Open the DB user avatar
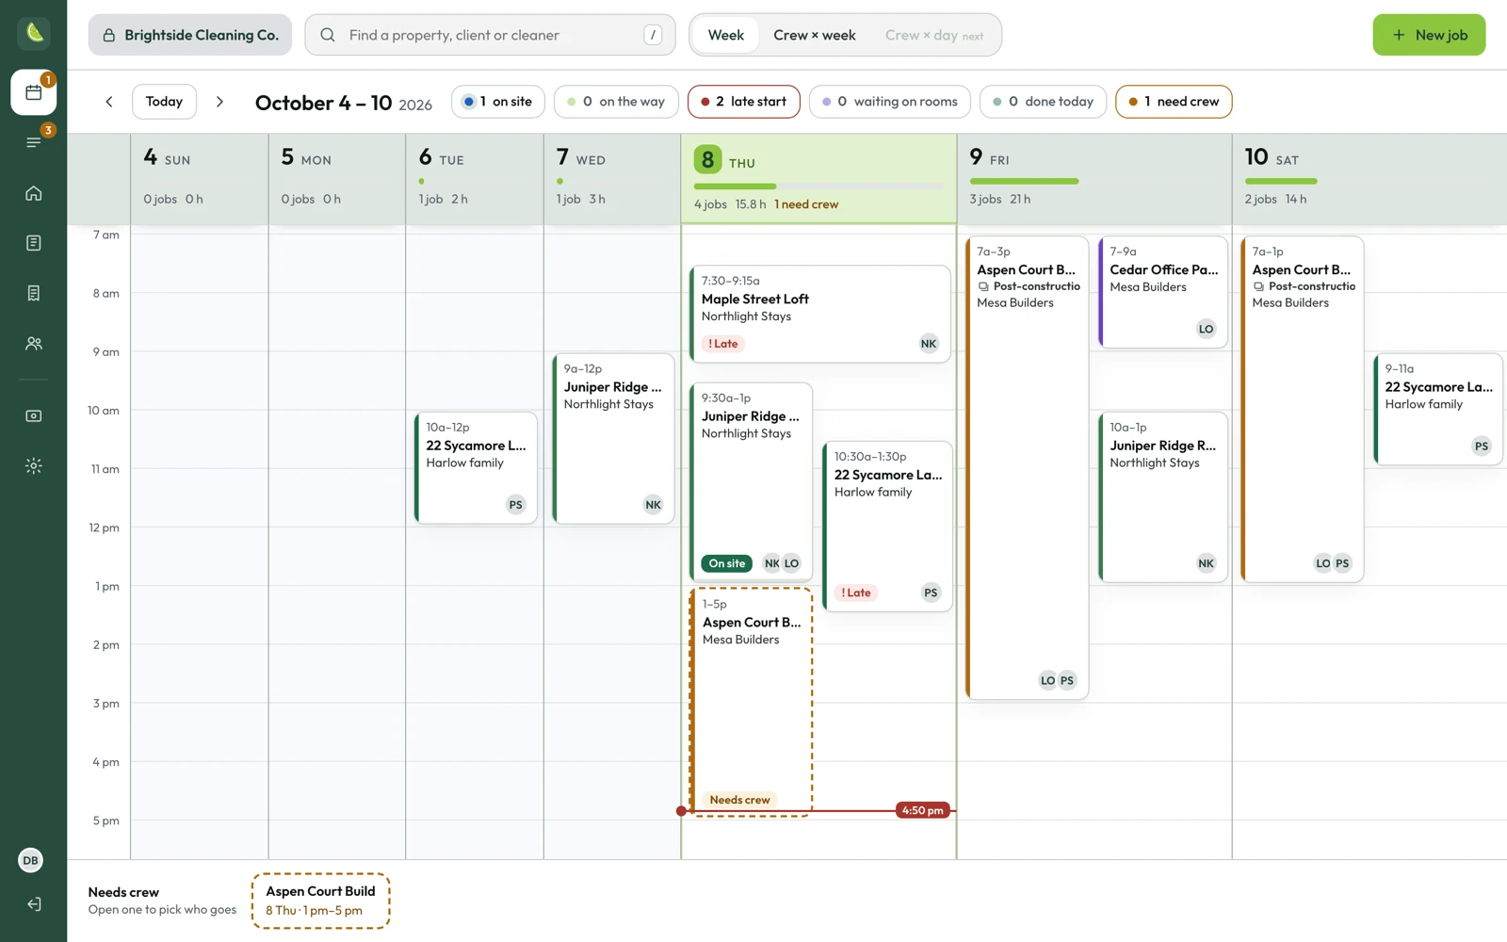This screenshot has height=942, width=1507. click(x=31, y=860)
